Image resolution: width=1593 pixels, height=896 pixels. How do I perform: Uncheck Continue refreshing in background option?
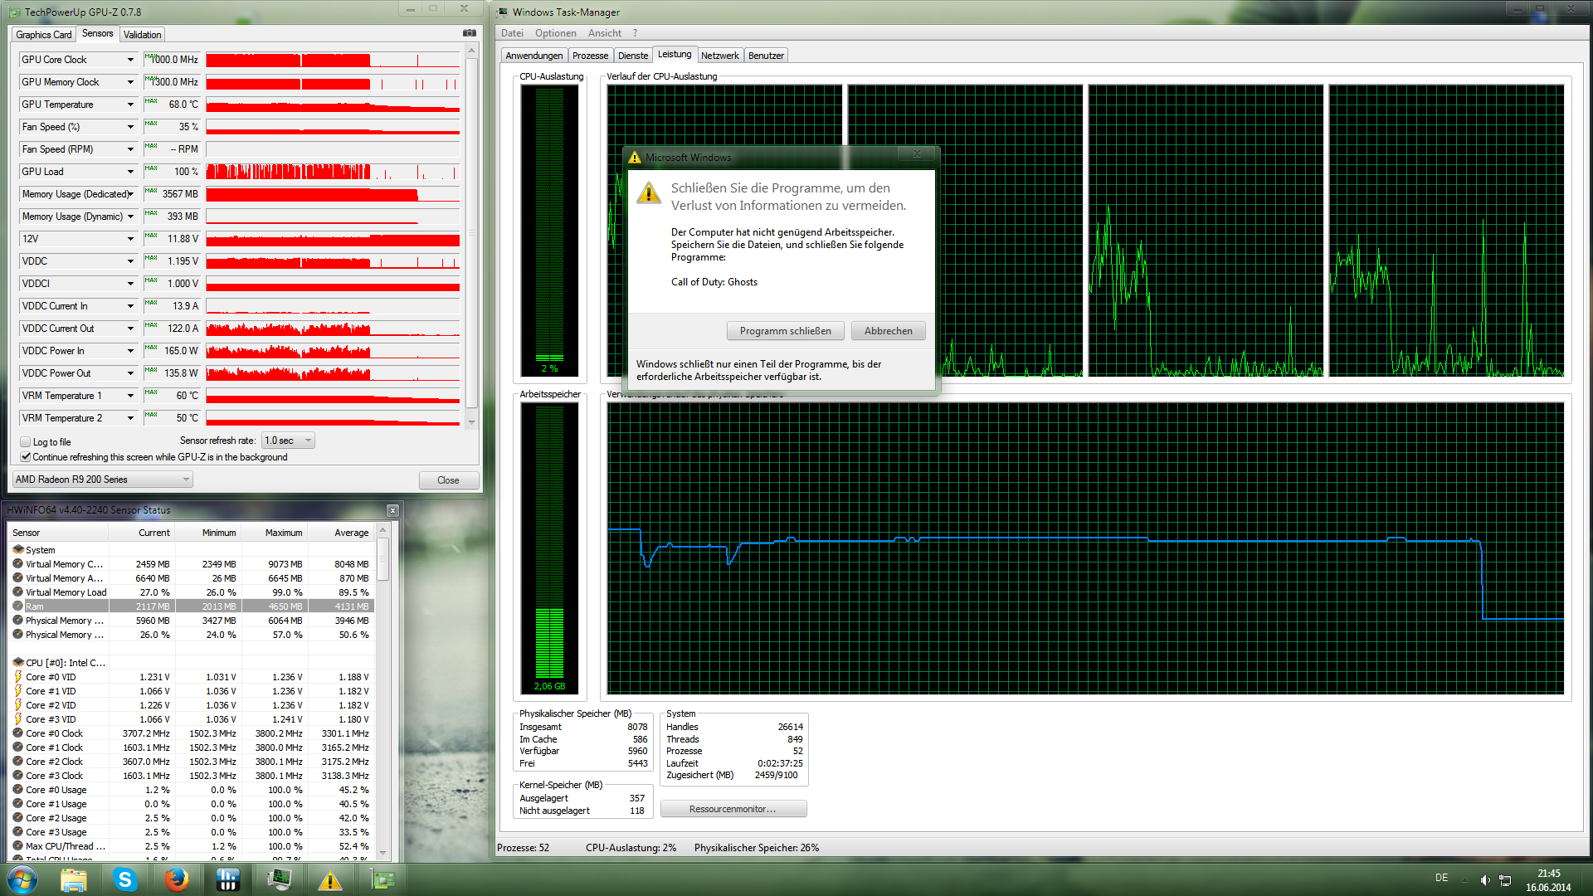coord(25,457)
